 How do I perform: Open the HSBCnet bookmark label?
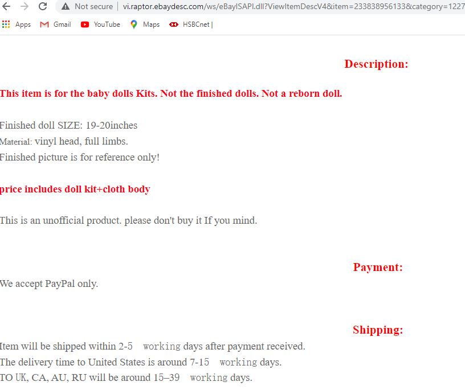click(198, 24)
